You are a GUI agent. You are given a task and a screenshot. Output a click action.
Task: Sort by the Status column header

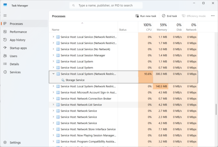(x=128, y=27)
